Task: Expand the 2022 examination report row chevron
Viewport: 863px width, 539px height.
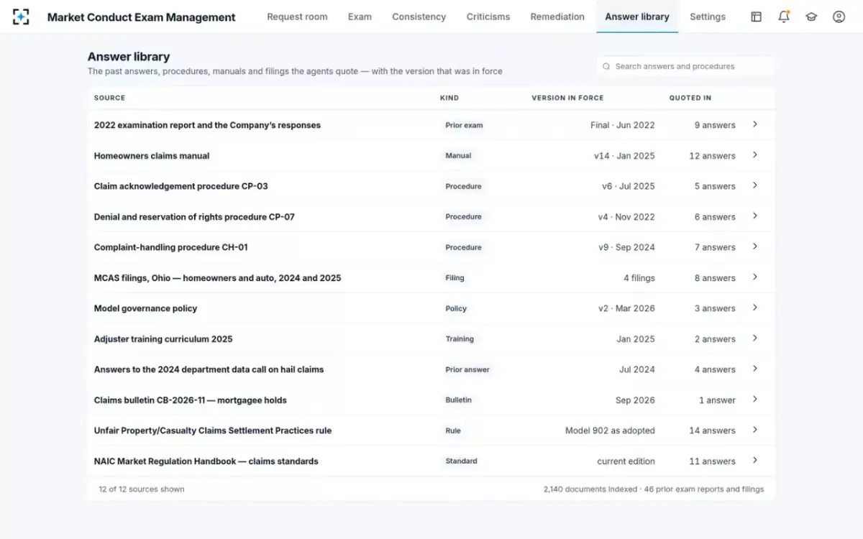Action: (x=755, y=124)
